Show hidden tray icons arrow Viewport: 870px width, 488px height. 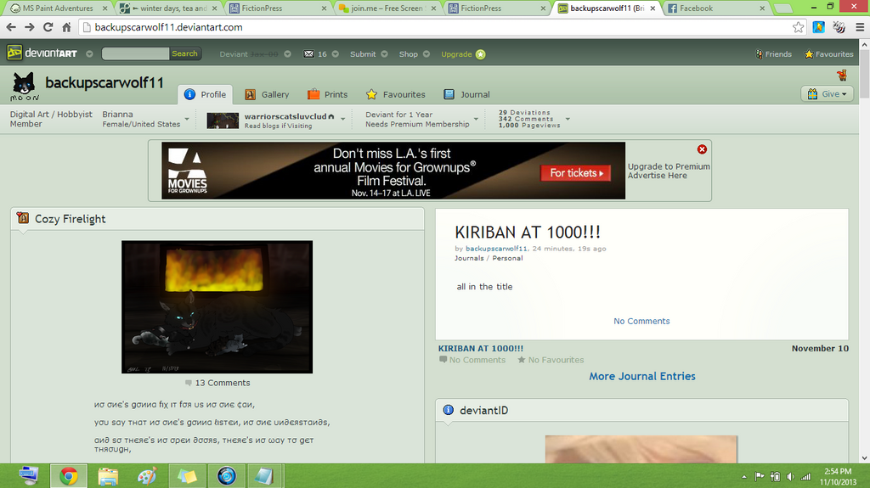(744, 477)
